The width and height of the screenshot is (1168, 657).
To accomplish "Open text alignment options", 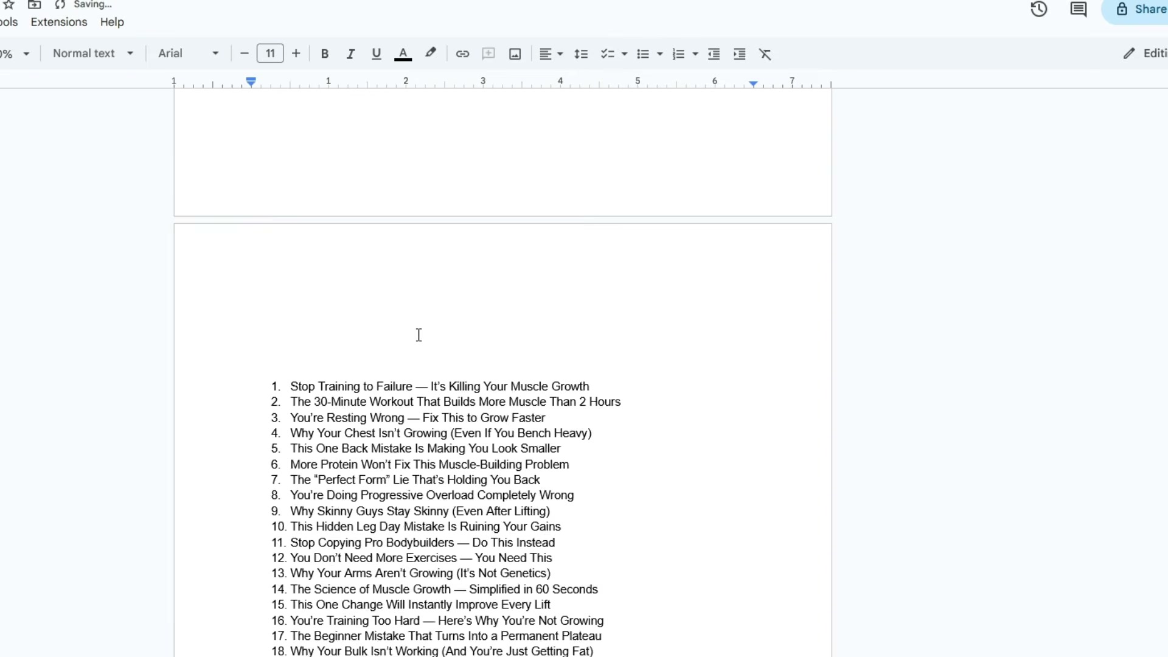I will (x=551, y=54).
